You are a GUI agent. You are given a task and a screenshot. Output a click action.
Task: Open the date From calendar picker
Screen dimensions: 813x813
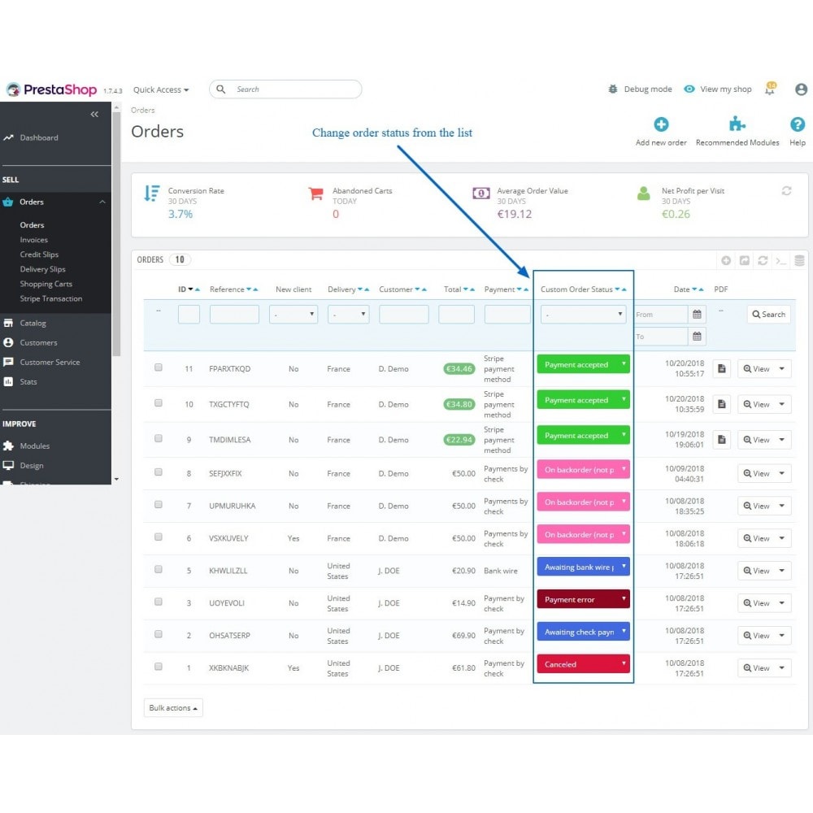pyautogui.click(x=697, y=314)
